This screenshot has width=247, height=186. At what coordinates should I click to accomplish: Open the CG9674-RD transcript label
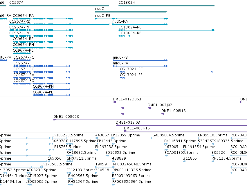[x=20, y=21]
